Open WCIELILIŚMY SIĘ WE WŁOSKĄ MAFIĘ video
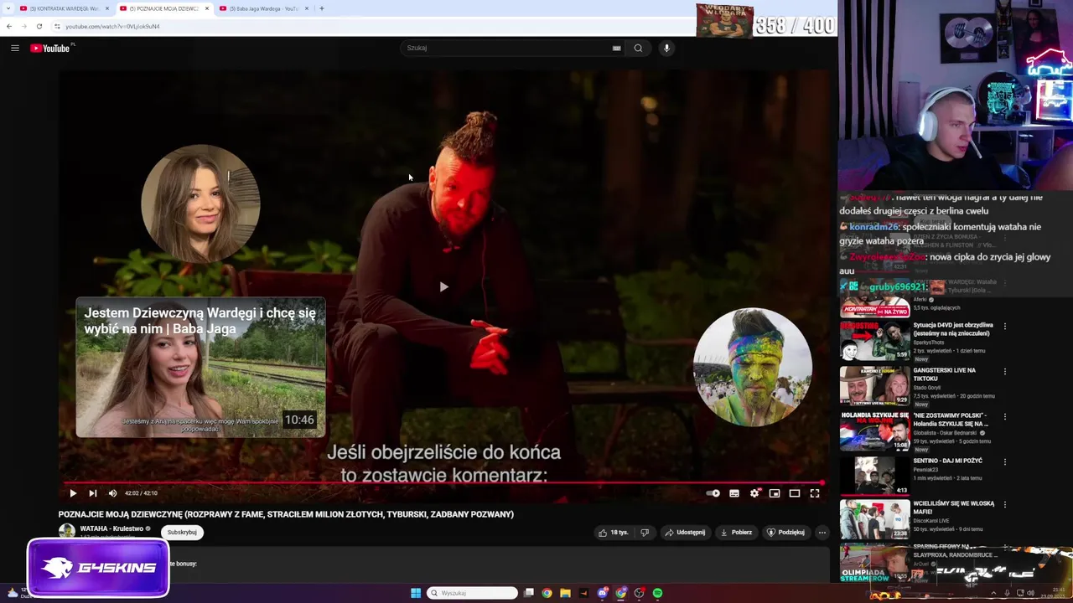This screenshot has width=1073, height=603. [x=953, y=508]
